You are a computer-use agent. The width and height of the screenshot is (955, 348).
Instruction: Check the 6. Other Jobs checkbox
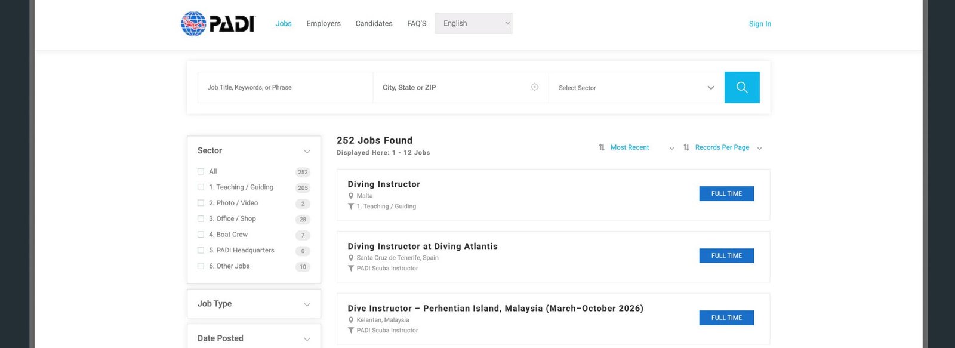coord(201,266)
